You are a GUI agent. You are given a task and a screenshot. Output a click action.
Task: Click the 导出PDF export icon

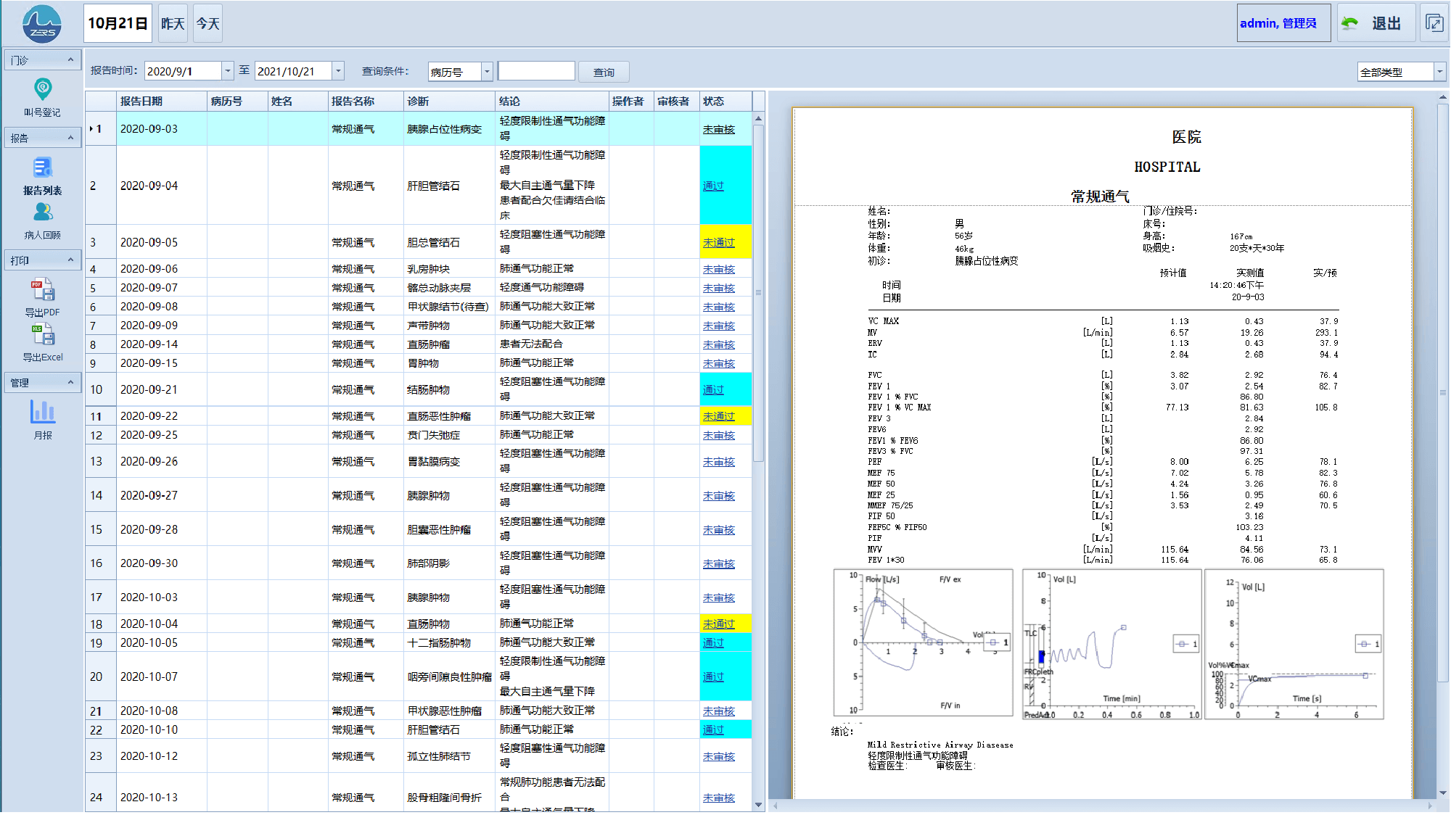pos(43,290)
